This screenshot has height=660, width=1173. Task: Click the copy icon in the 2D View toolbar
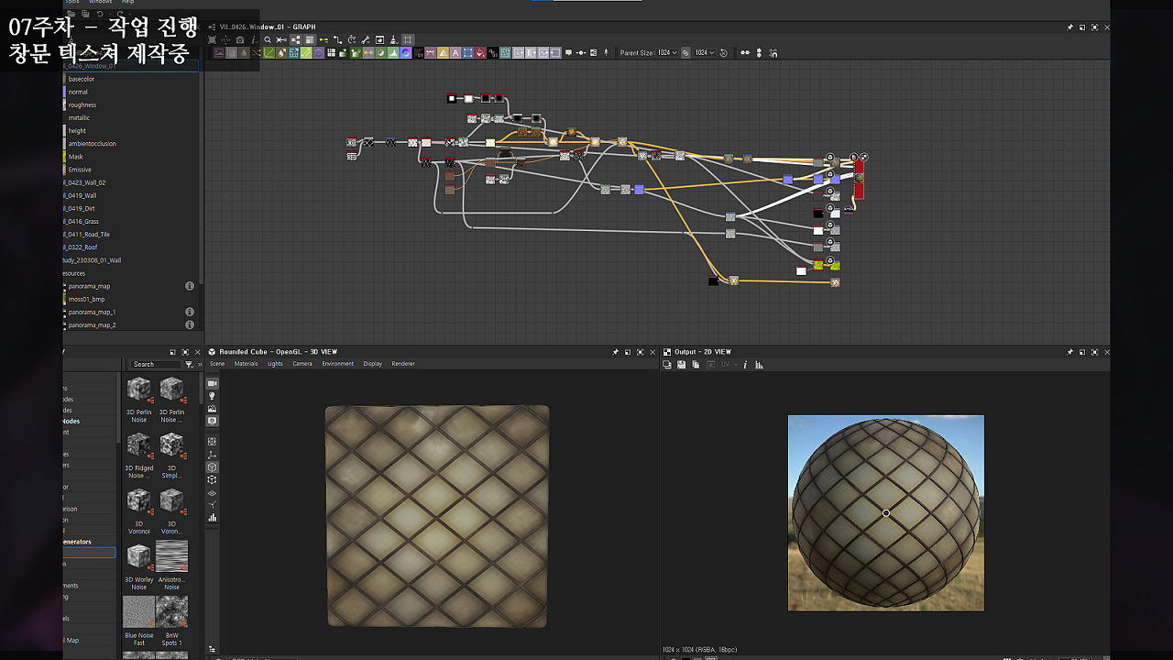click(x=696, y=365)
